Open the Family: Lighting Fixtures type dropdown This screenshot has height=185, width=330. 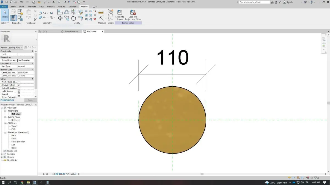tap(12, 47)
